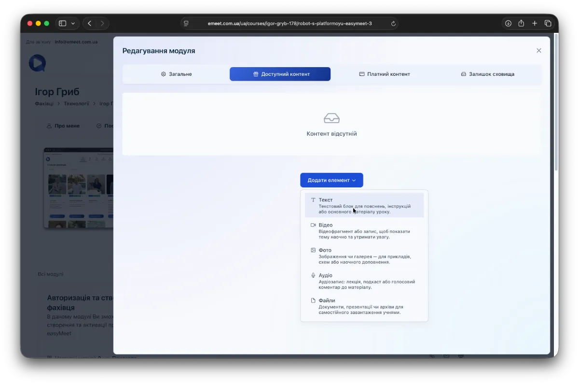Go to the Залишок сховища tab
This screenshot has width=579, height=385.
click(x=487, y=74)
